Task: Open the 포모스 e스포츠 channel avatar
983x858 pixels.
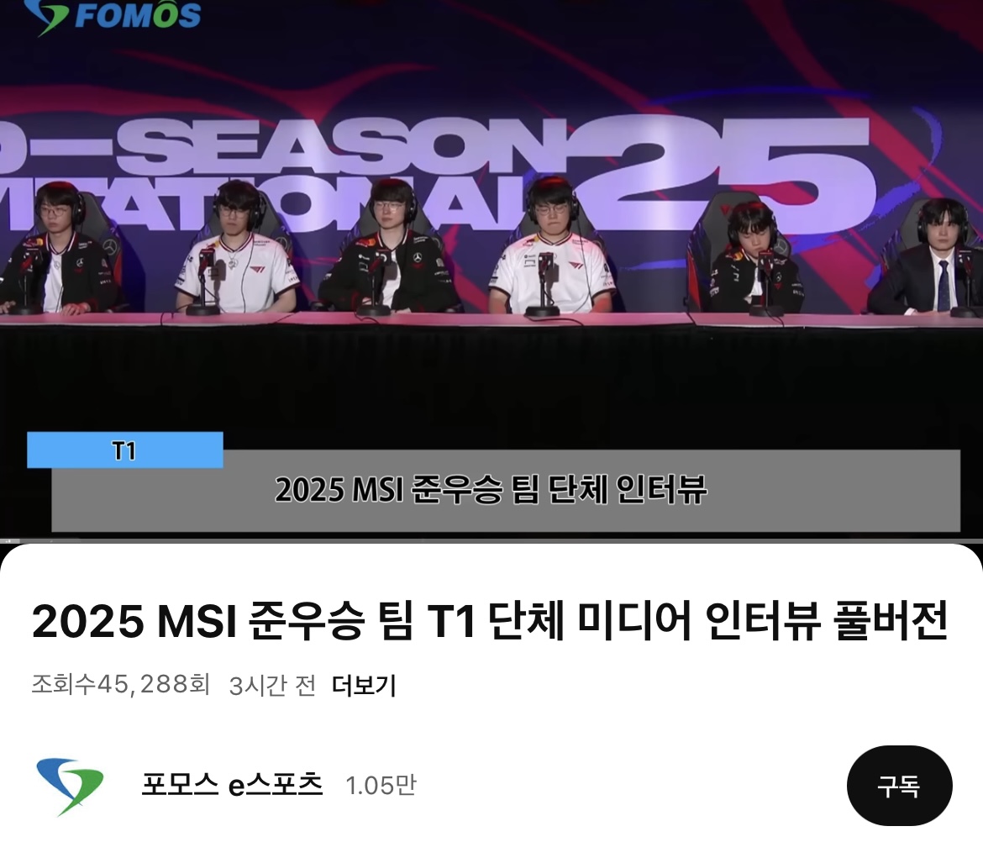Action: [x=70, y=787]
